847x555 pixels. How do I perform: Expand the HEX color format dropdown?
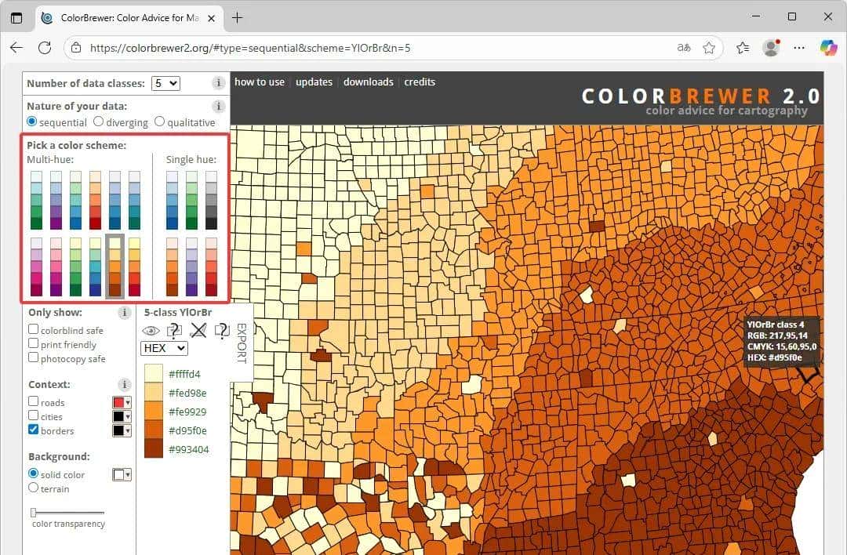coord(164,348)
